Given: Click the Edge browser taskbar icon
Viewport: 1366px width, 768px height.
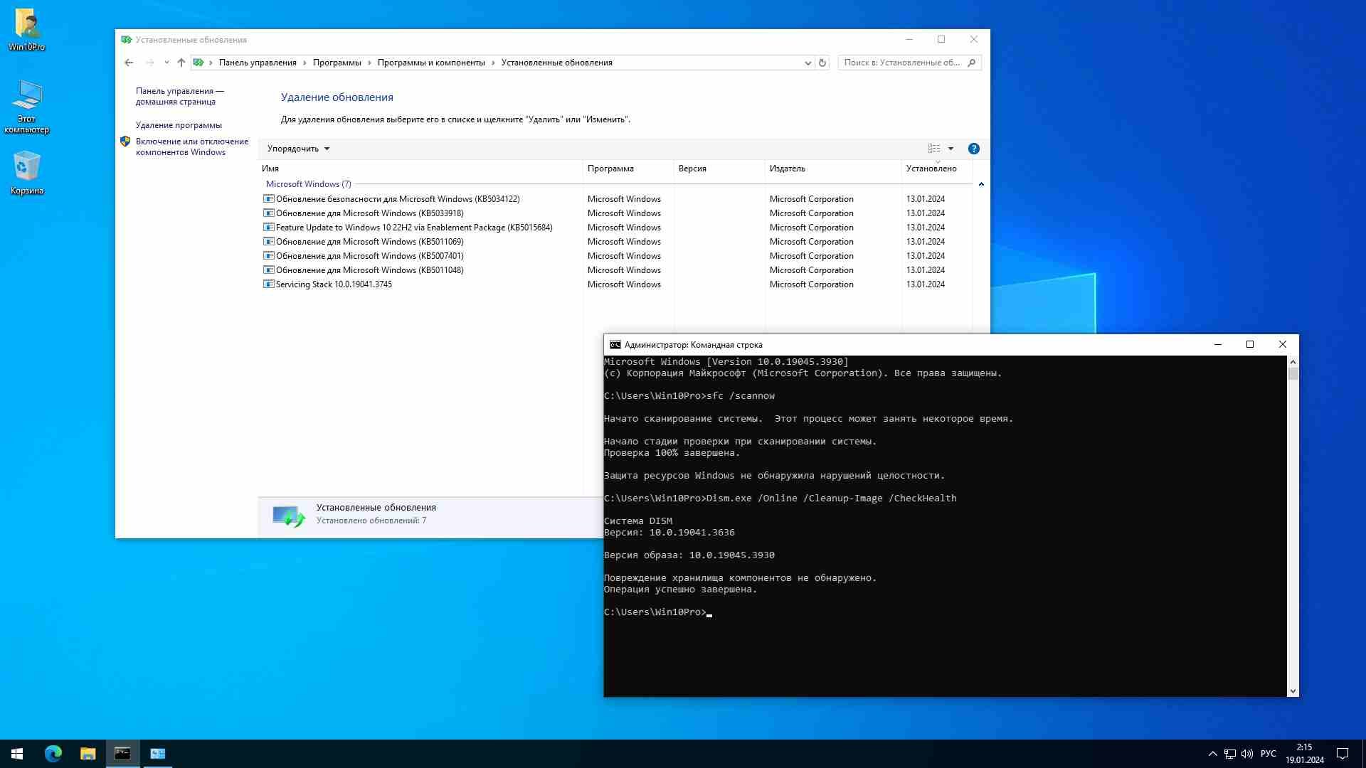Looking at the screenshot, I should 53,753.
